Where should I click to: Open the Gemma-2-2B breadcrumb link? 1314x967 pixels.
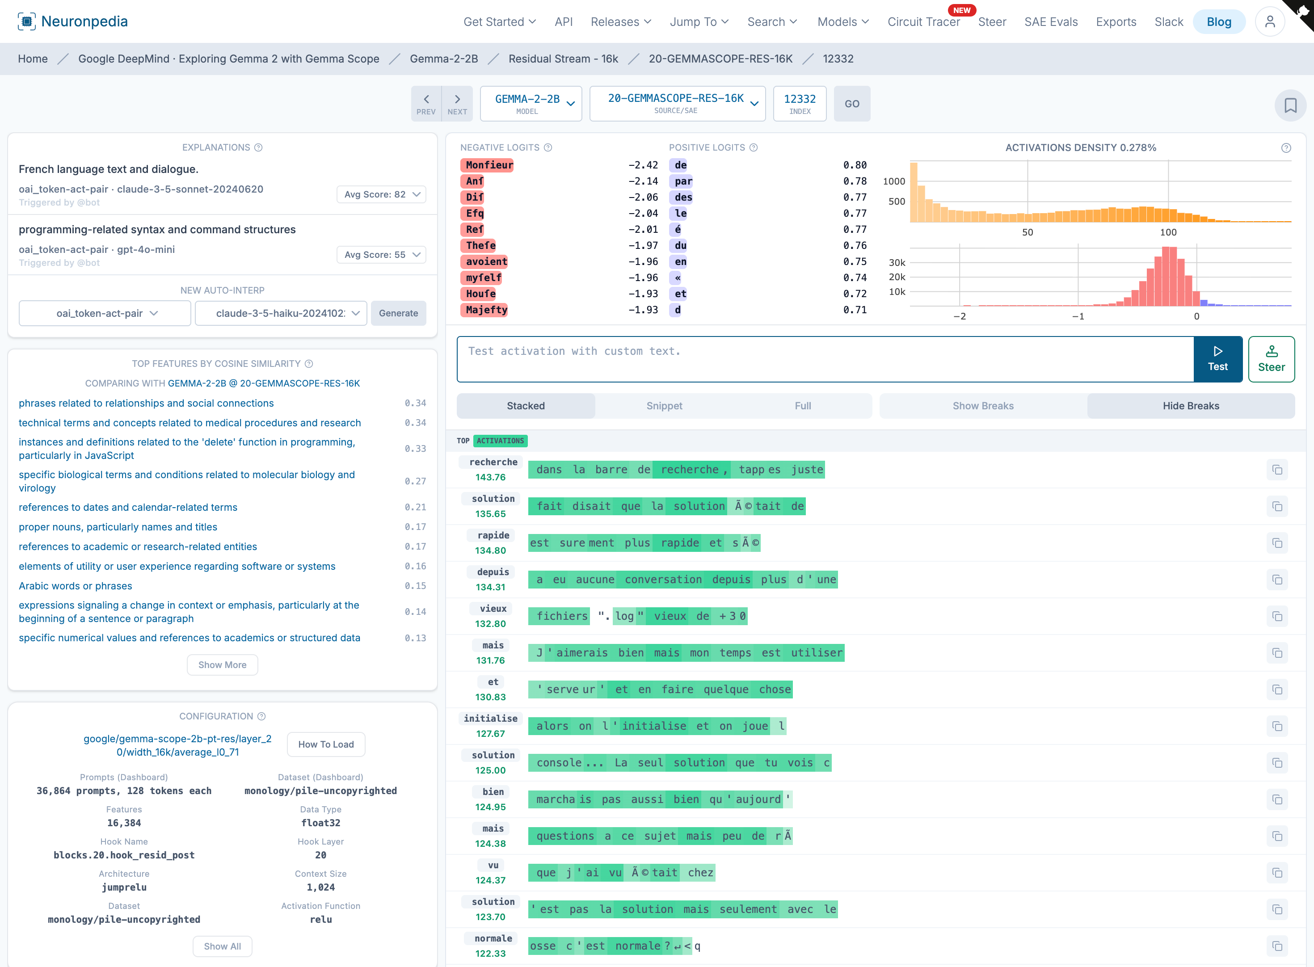click(444, 59)
